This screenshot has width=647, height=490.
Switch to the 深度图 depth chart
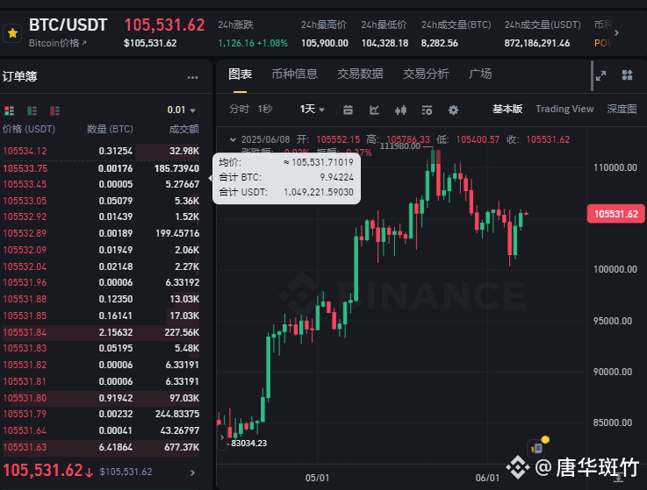tap(622, 110)
